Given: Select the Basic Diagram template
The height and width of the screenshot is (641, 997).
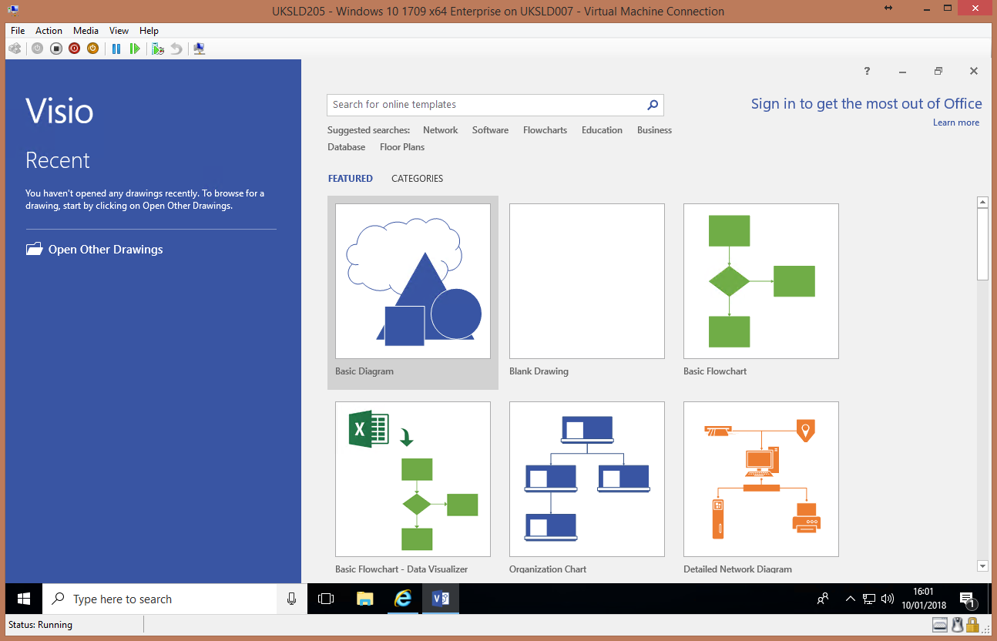Looking at the screenshot, I should pos(413,292).
